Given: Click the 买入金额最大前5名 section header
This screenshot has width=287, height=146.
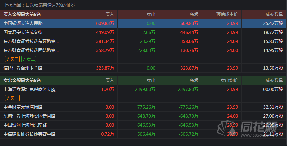Looking at the screenshot, I should pyautogui.click(x=22, y=14).
